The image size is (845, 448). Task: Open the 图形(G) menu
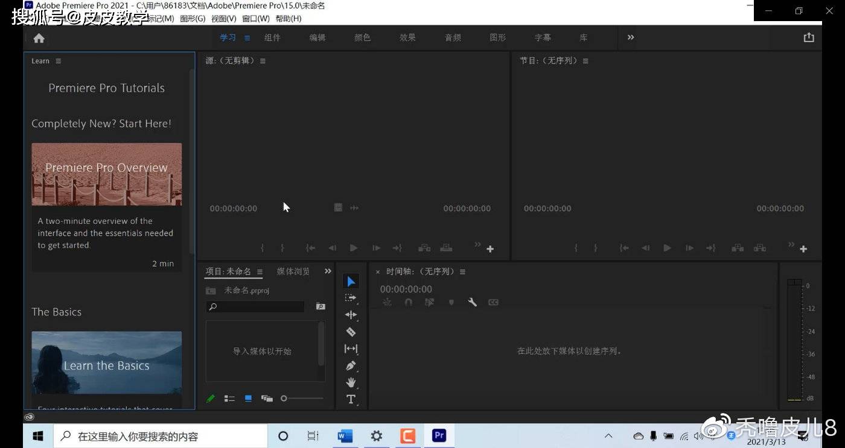coord(193,19)
